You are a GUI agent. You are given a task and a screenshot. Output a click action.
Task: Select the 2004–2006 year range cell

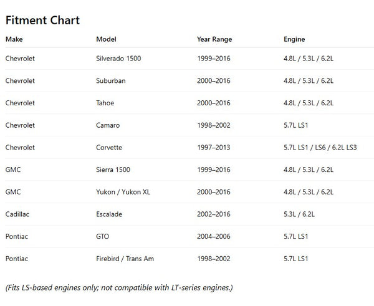click(x=214, y=236)
